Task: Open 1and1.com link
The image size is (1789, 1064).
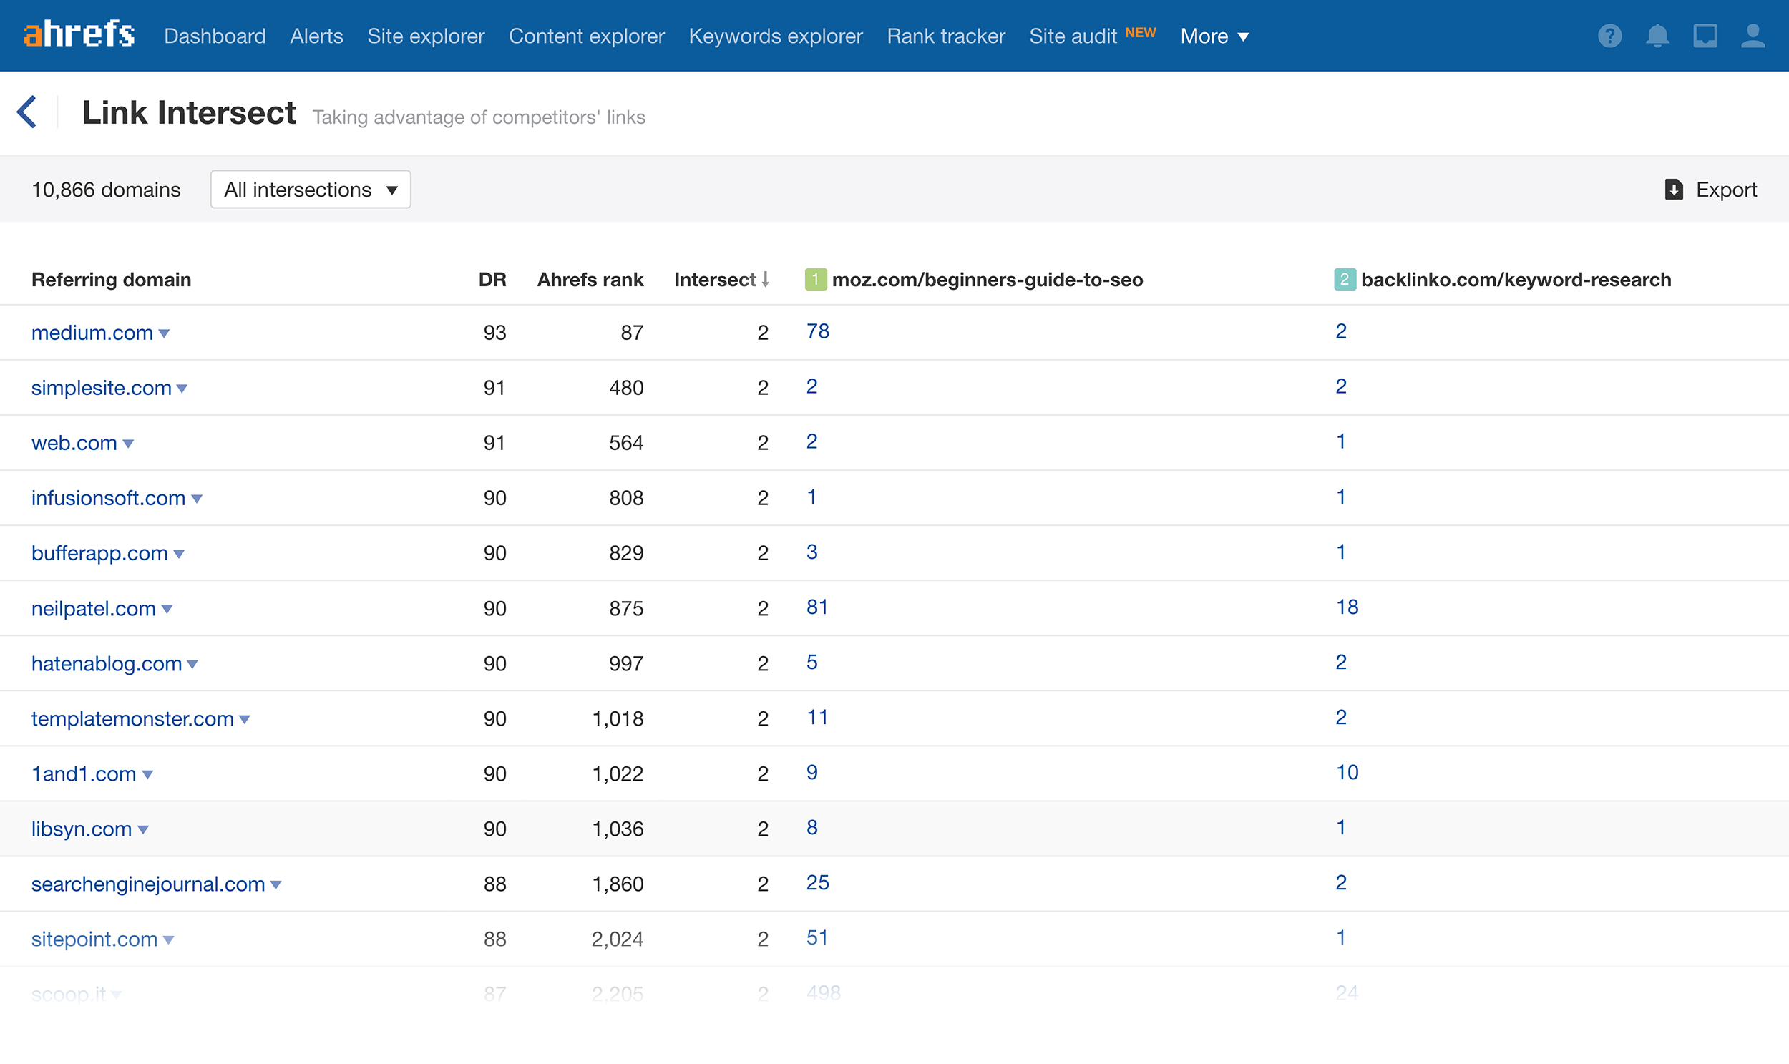Action: click(x=84, y=774)
